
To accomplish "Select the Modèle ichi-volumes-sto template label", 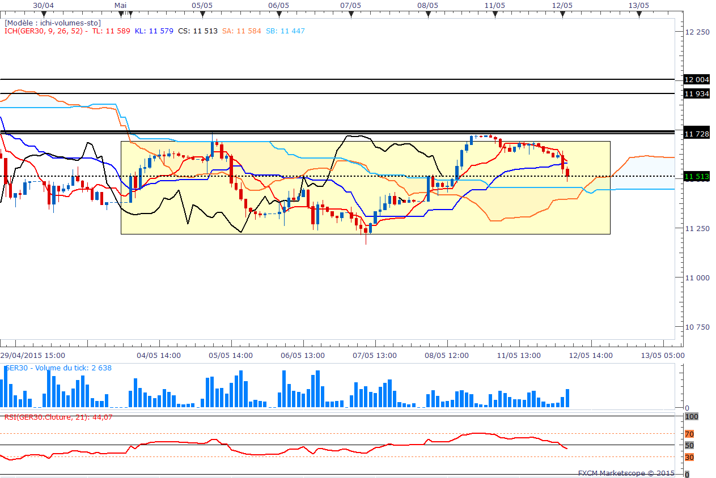I will [x=53, y=23].
